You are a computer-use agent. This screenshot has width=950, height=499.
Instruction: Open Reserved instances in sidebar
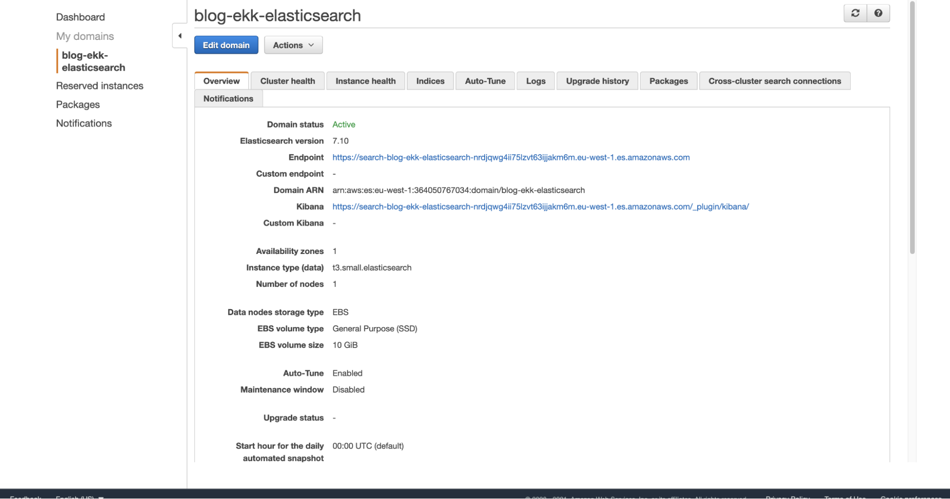(99, 86)
